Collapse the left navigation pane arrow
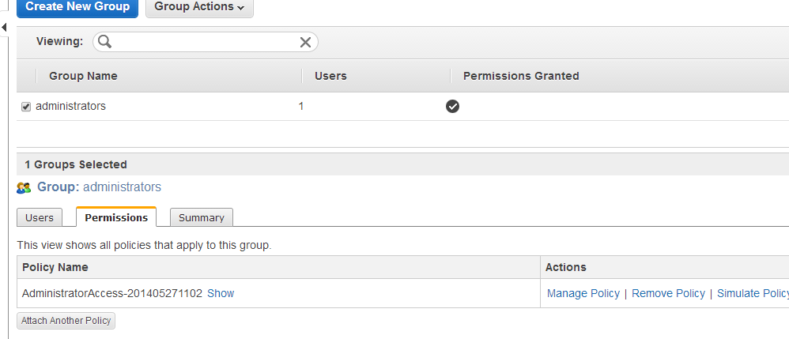The height and width of the screenshot is (339, 789). [4, 27]
